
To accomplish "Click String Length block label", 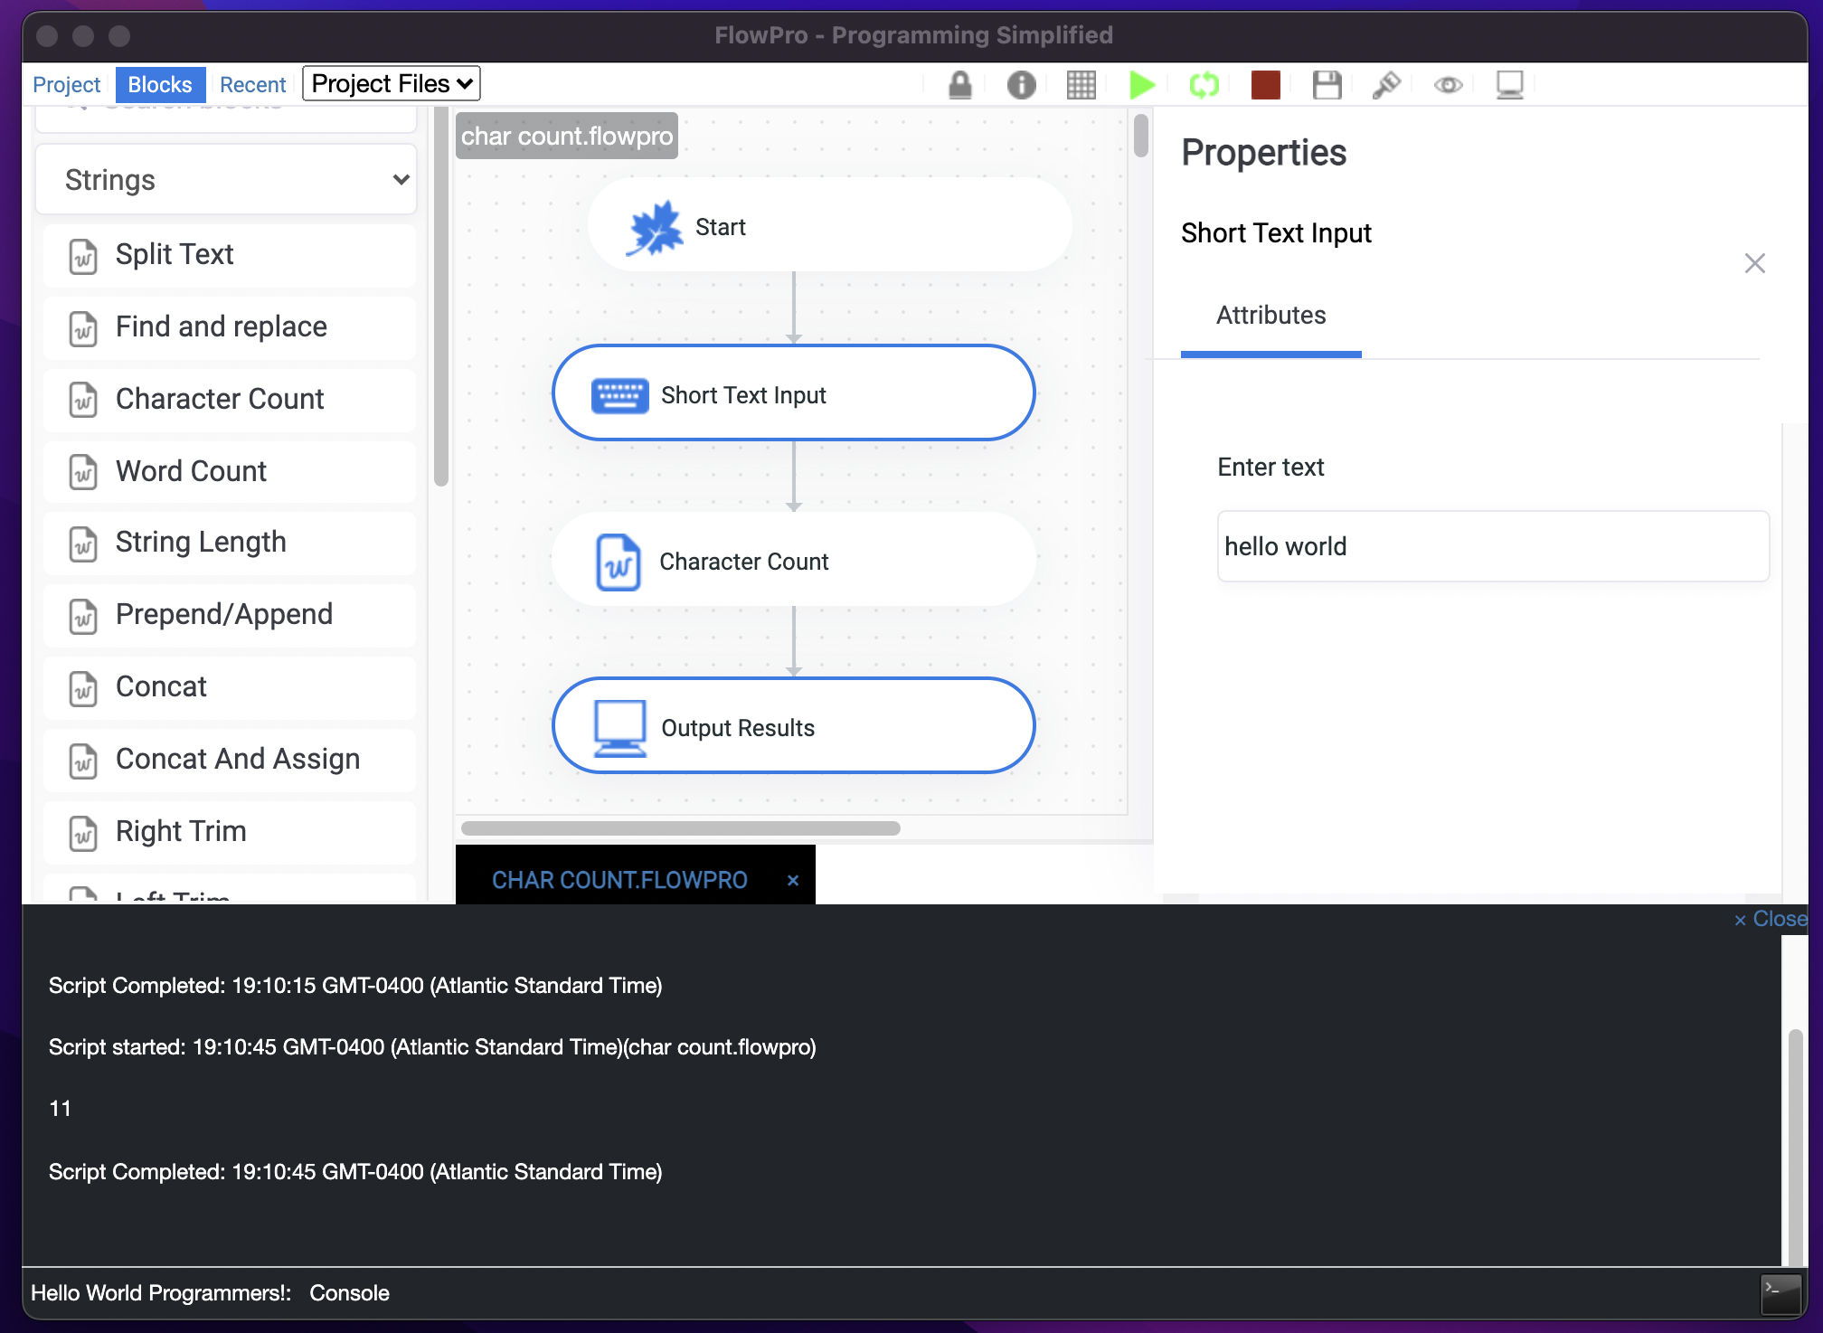I will coord(201,542).
